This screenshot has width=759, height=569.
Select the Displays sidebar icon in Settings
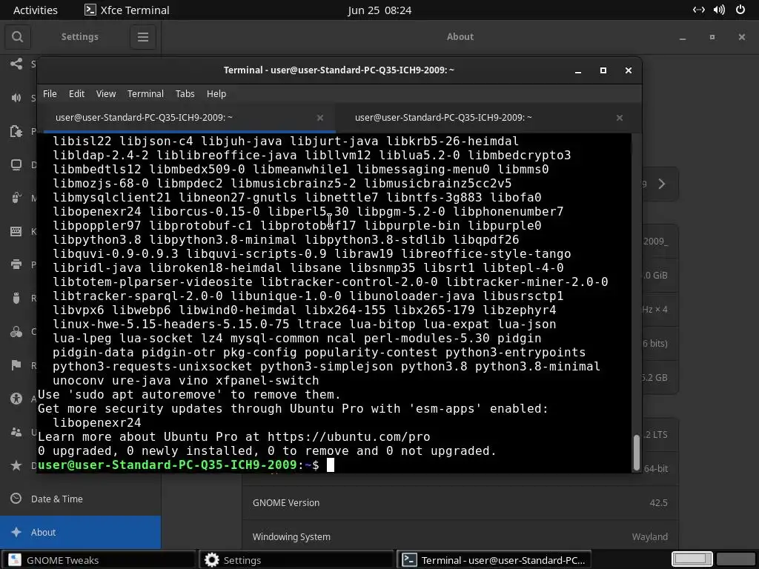16,164
